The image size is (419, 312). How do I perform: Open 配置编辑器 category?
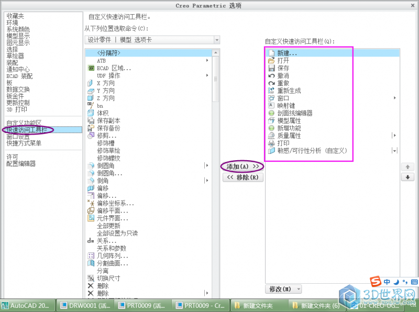click(x=21, y=164)
